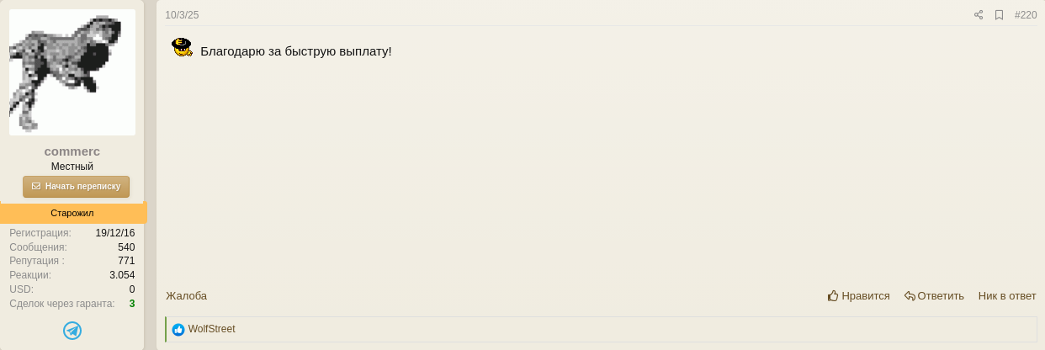The width and height of the screenshot is (1045, 350).
Task: Click the reply arrow icon beside Ответить
Action: coord(910,296)
